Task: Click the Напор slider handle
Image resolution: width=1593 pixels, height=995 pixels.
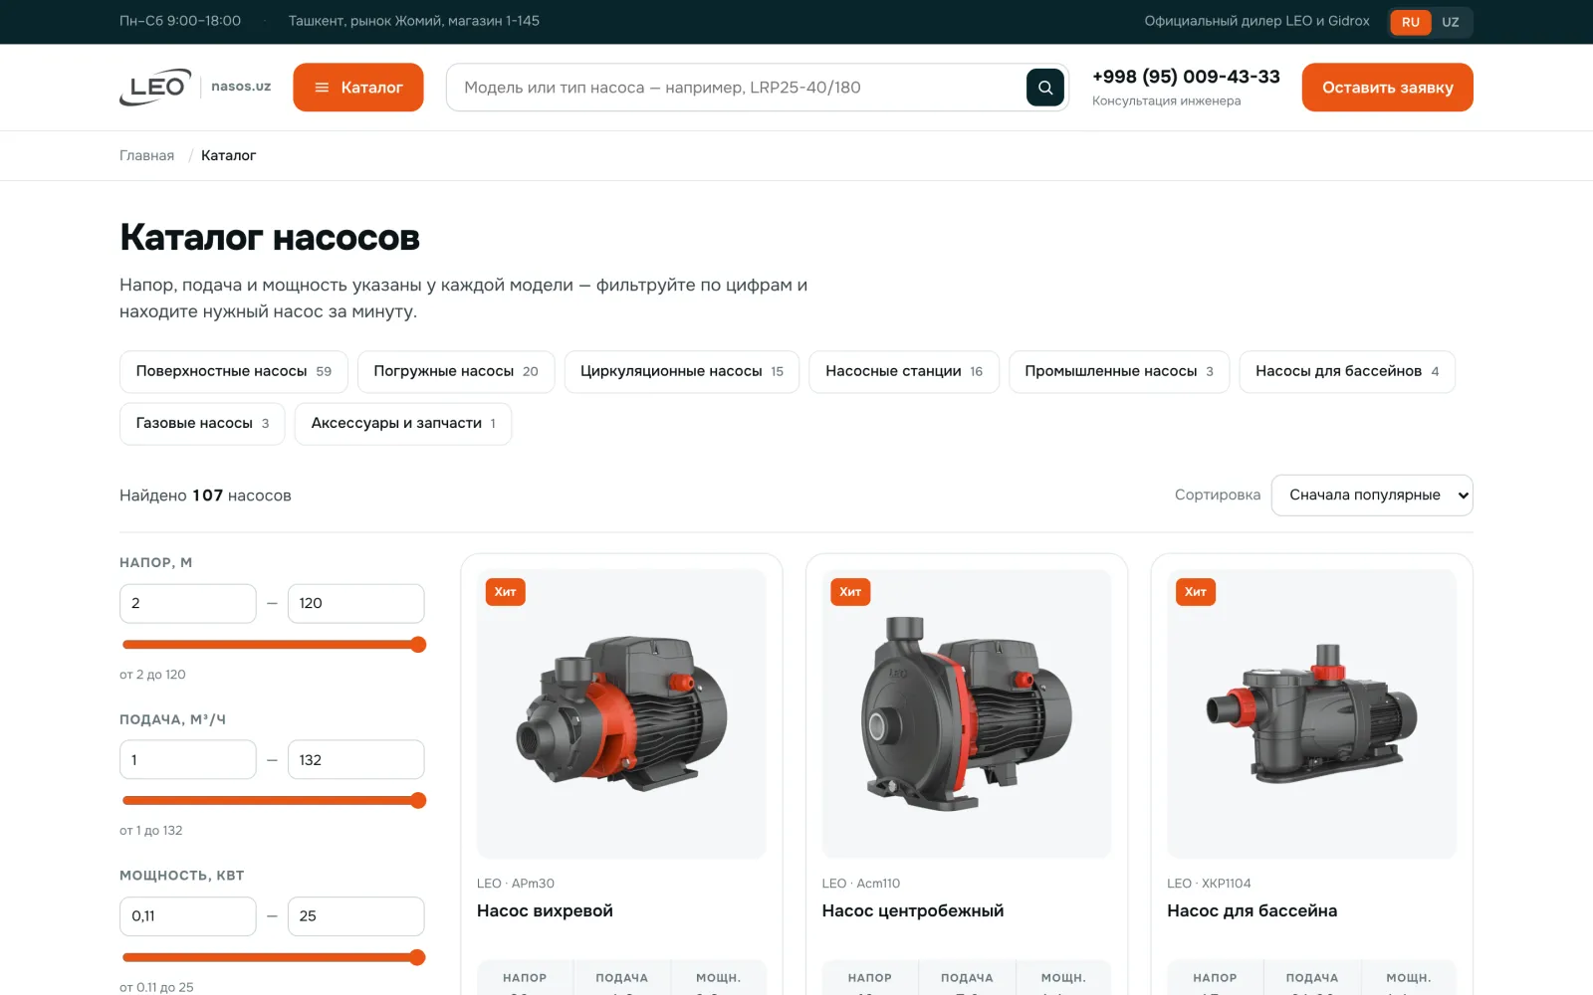Action: (x=418, y=645)
